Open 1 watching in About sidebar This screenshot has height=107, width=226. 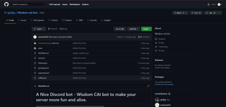161,47
